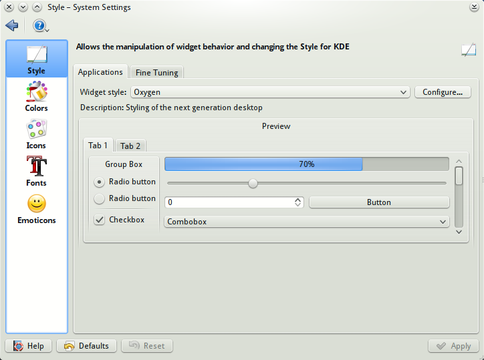Select the first Radio button

tap(99, 182)
